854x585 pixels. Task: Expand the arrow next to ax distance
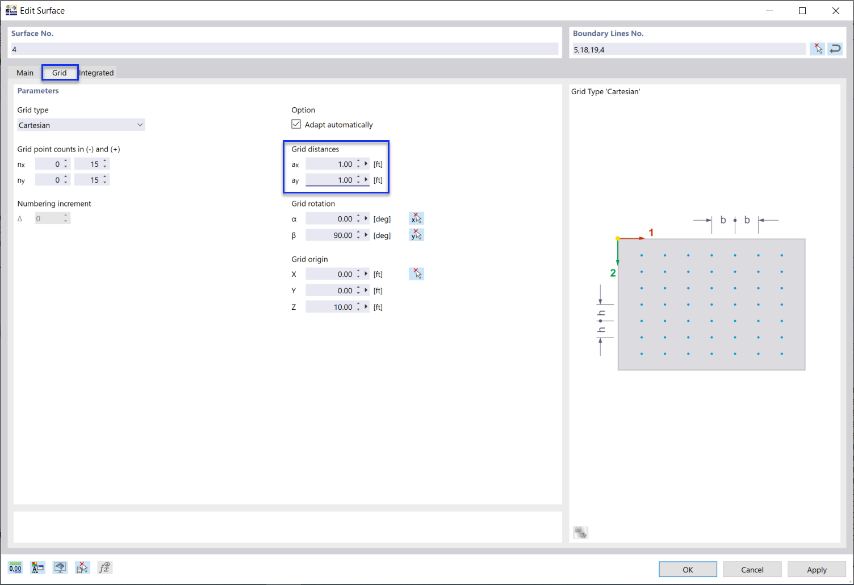366,163
